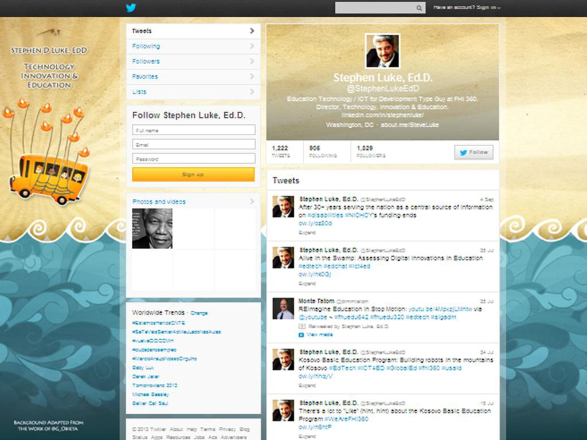Focus the top search box
587x440 pixels.
(380, 8)
